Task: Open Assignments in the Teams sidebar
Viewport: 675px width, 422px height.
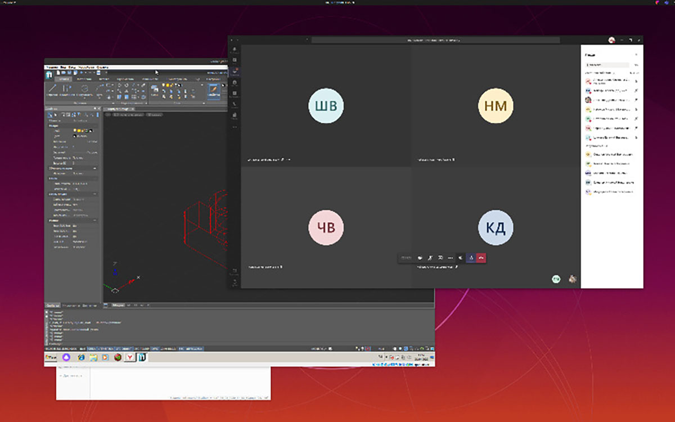Action: tap(235, 83)
